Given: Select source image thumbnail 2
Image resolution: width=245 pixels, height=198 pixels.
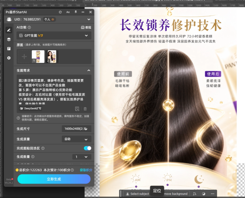Looking at the screenshot, I should (x=52, y=57).
